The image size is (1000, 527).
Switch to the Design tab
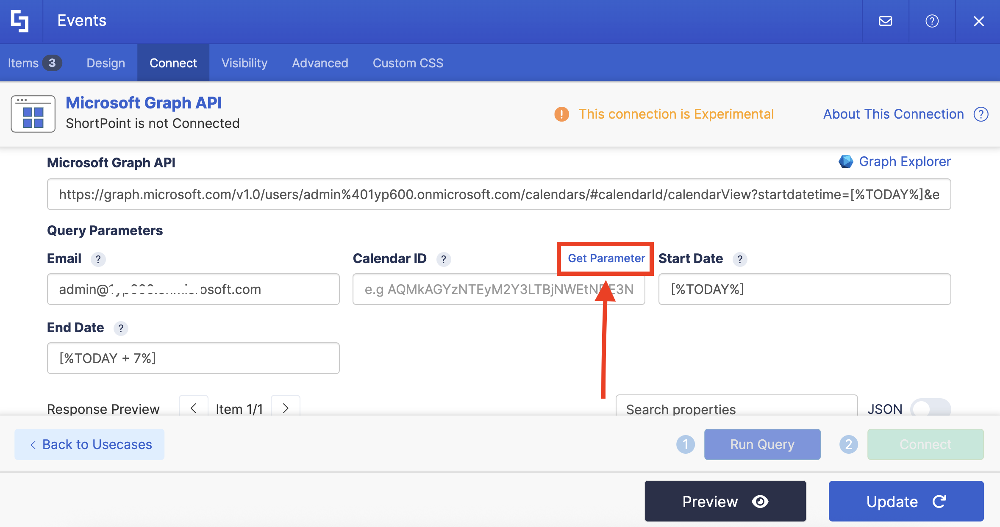click(x=106, y=63)
